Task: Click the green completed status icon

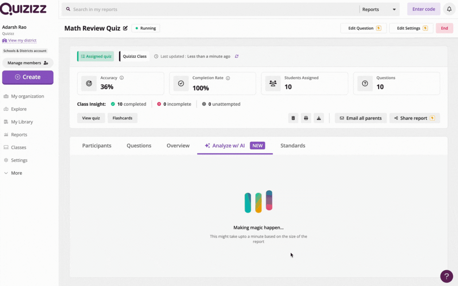Action: pyautogui.click(x=113, y=104)
